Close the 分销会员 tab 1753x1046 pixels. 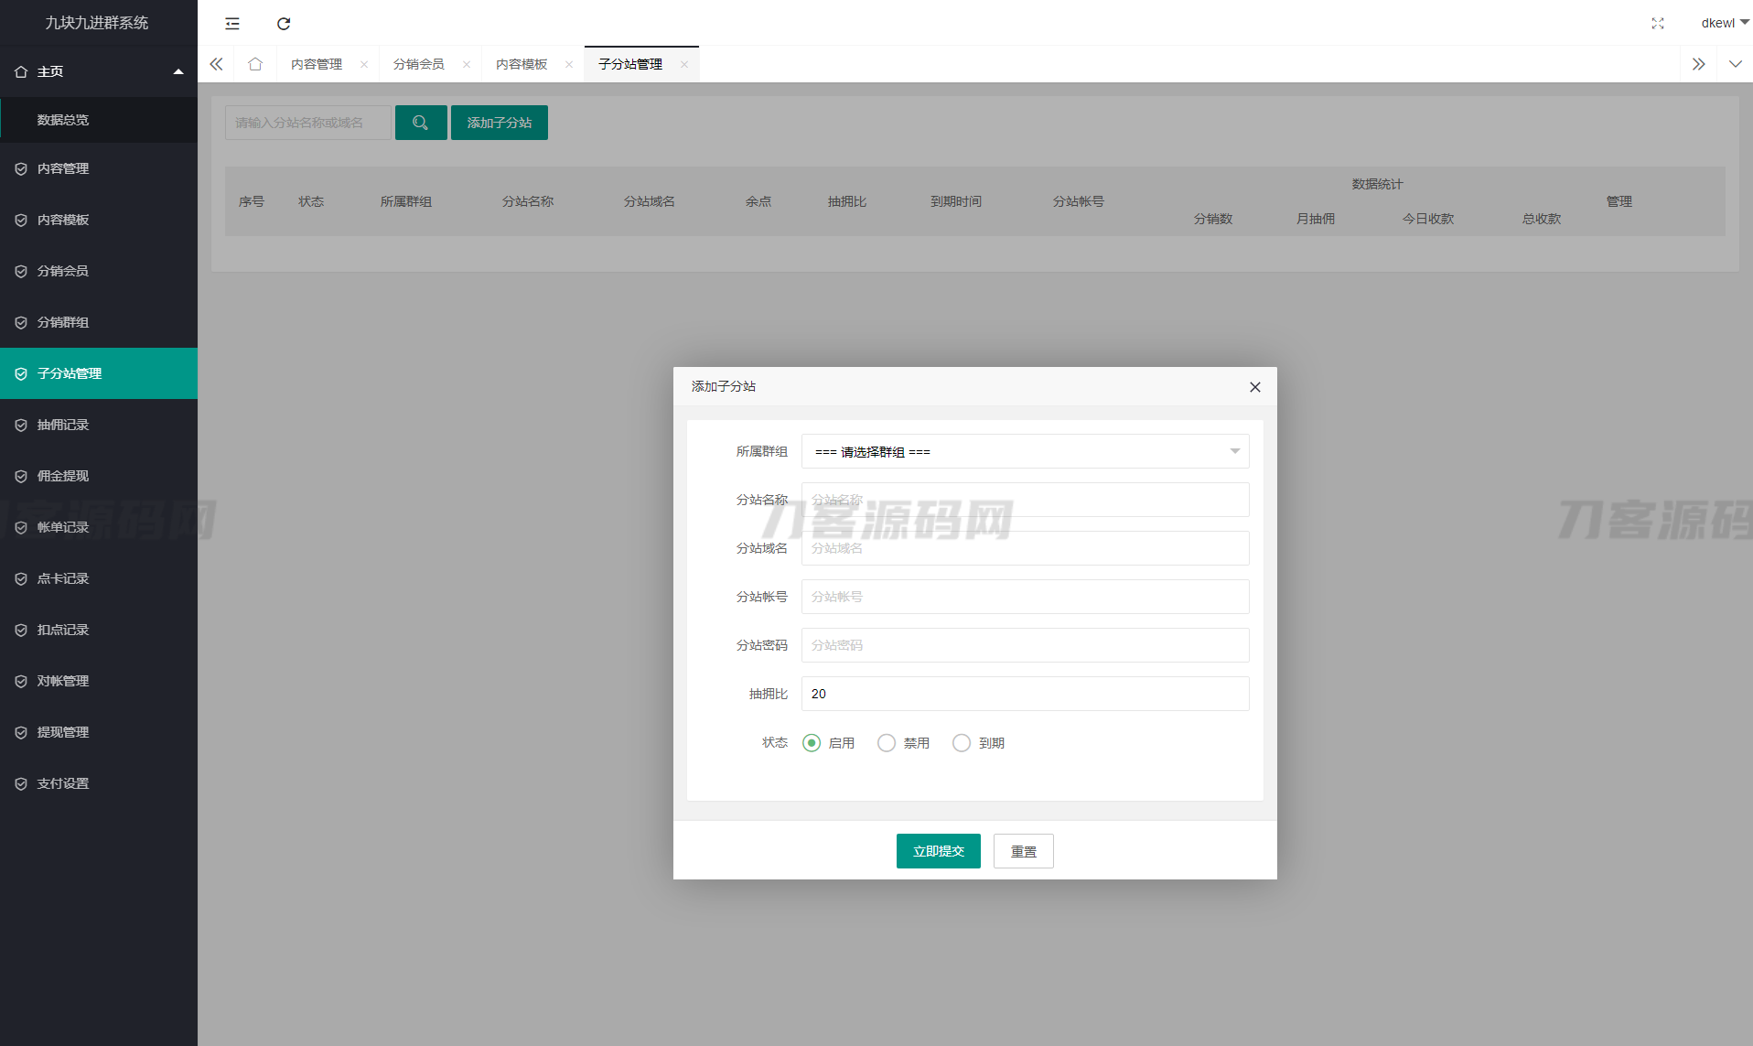pyautogui.click(x=467, y=64)
